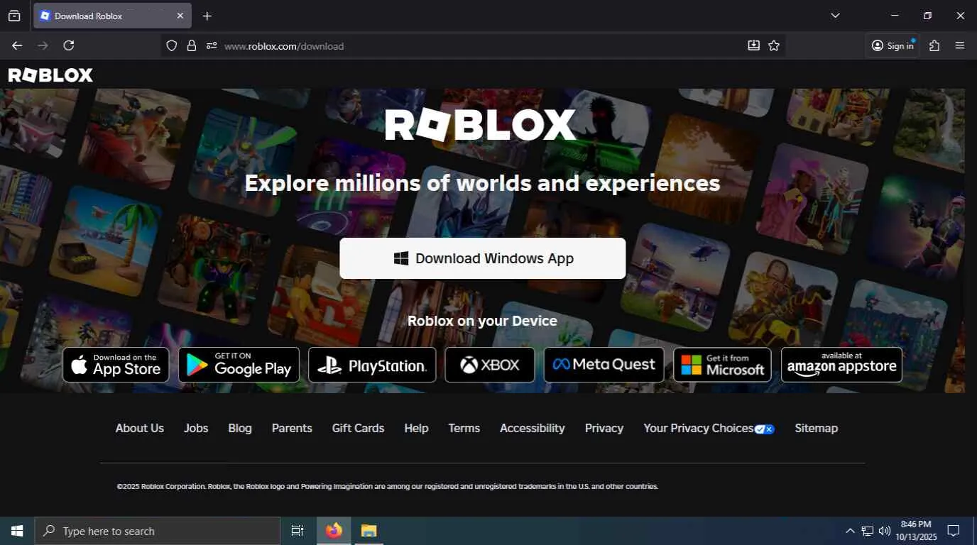Show hidden system tray icons
The width and height of the screenshot is (977, 545).
click(850, 531)
